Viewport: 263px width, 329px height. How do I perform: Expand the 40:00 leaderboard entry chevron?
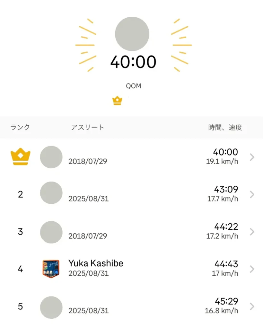(252, 157)
